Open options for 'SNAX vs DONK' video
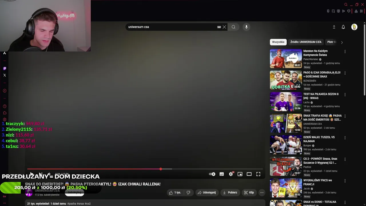 click(345, 202)
